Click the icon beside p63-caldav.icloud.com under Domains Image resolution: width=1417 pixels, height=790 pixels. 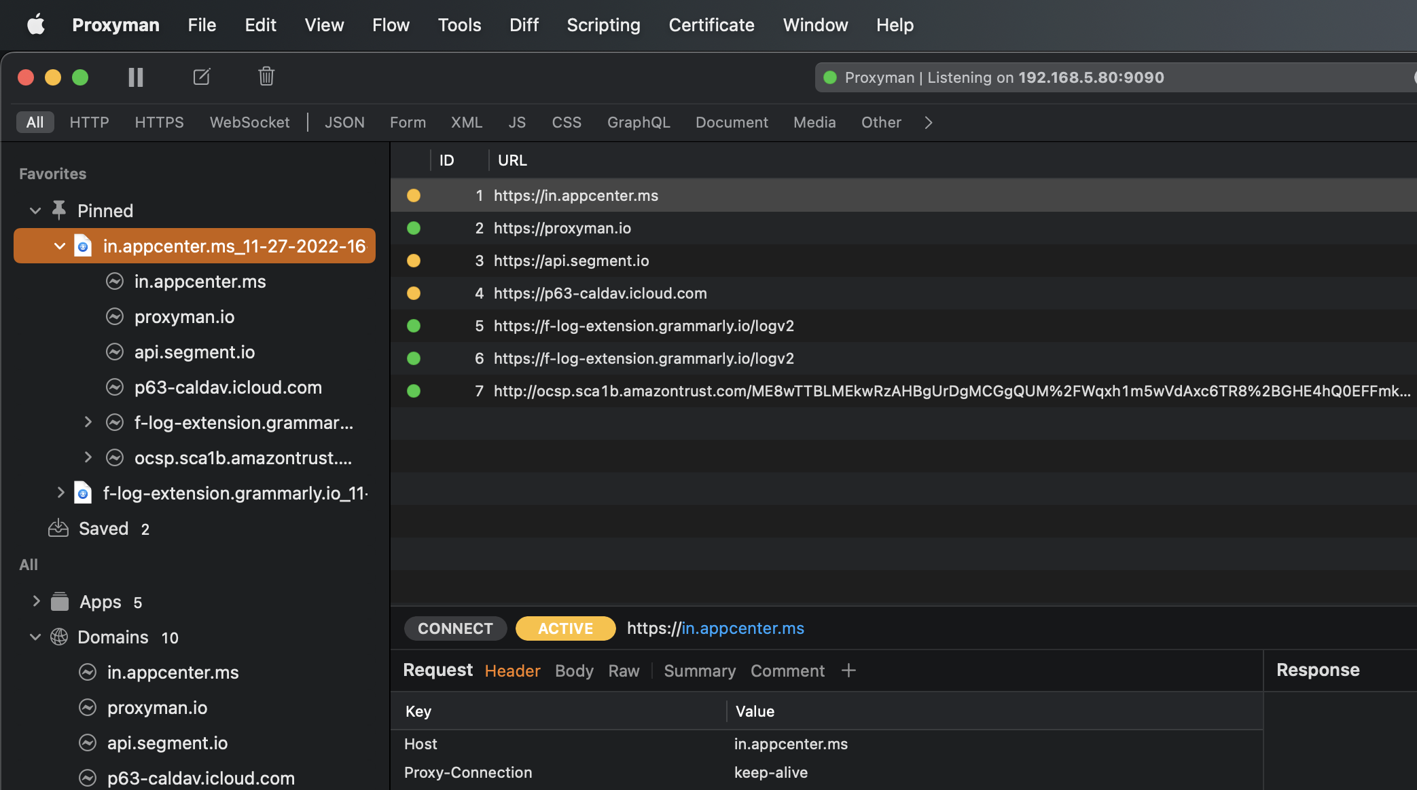(88, 778)
